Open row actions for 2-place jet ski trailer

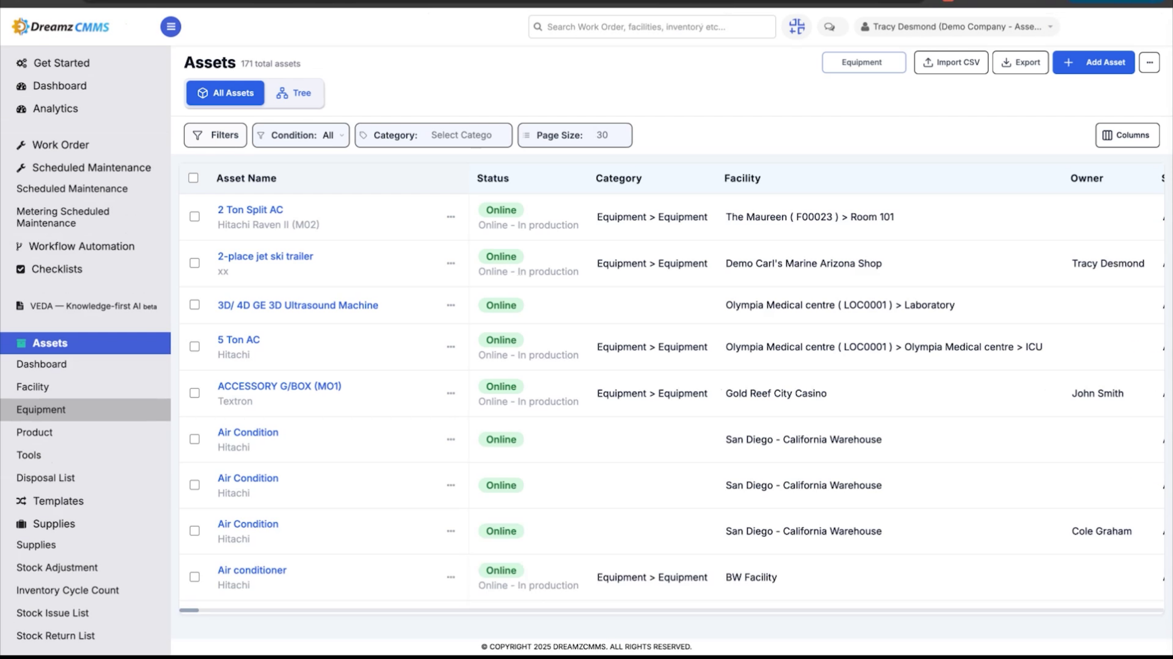point(451,263)
